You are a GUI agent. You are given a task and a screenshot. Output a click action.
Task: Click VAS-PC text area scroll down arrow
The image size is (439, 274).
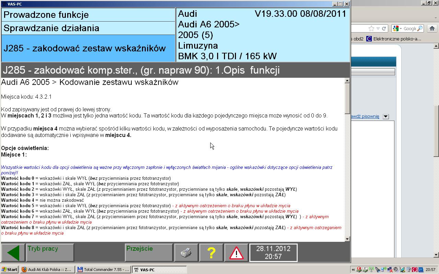pyautogui.click(x=347, y=239)
